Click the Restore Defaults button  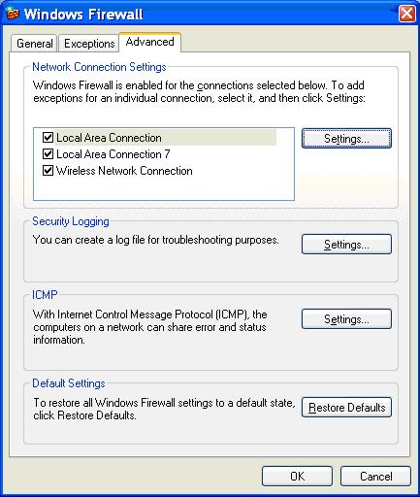pyautogui.click(x=346, y=408)
